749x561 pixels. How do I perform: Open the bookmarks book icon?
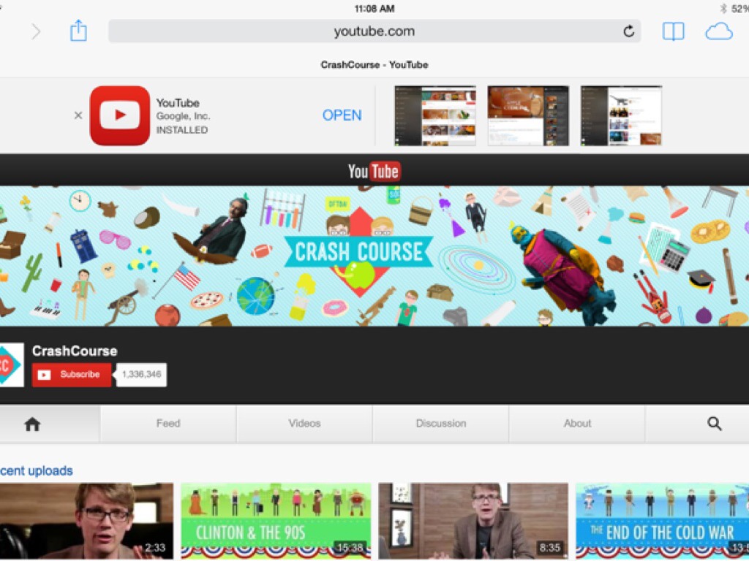[x=673, y=31]
